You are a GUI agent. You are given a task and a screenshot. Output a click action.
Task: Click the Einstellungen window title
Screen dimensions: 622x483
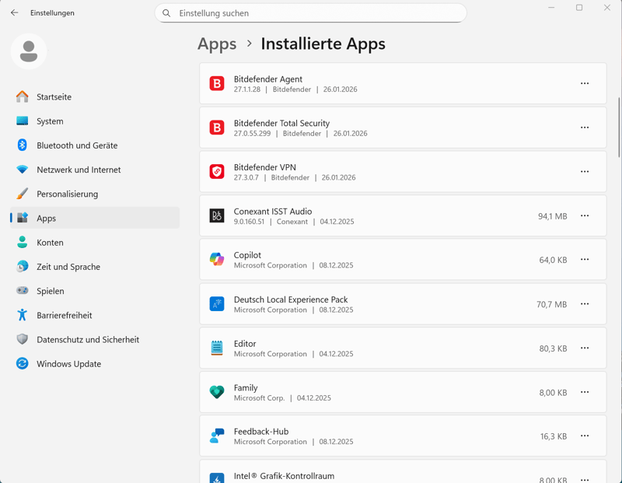[x=52, y=12]
